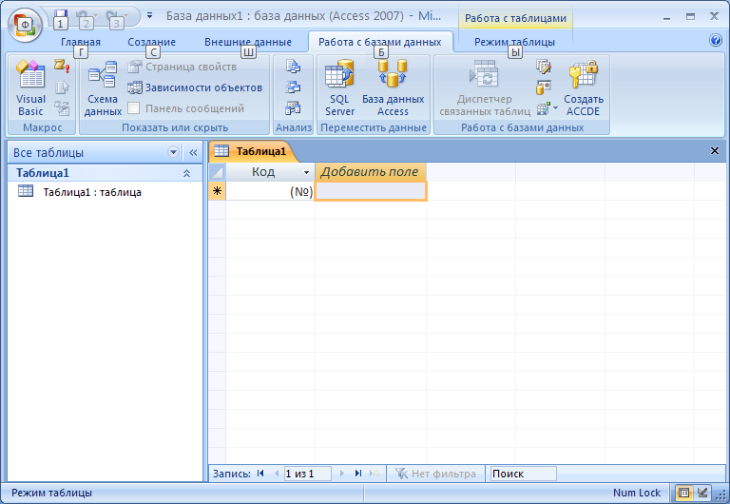
Task: Switch to Datasheet view in status bar
Action: (x=683, y=493)
